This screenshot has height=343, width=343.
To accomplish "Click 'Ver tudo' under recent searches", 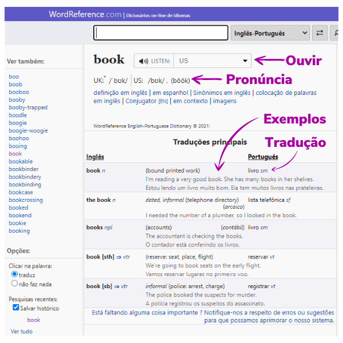I will (x=22, y=332).
